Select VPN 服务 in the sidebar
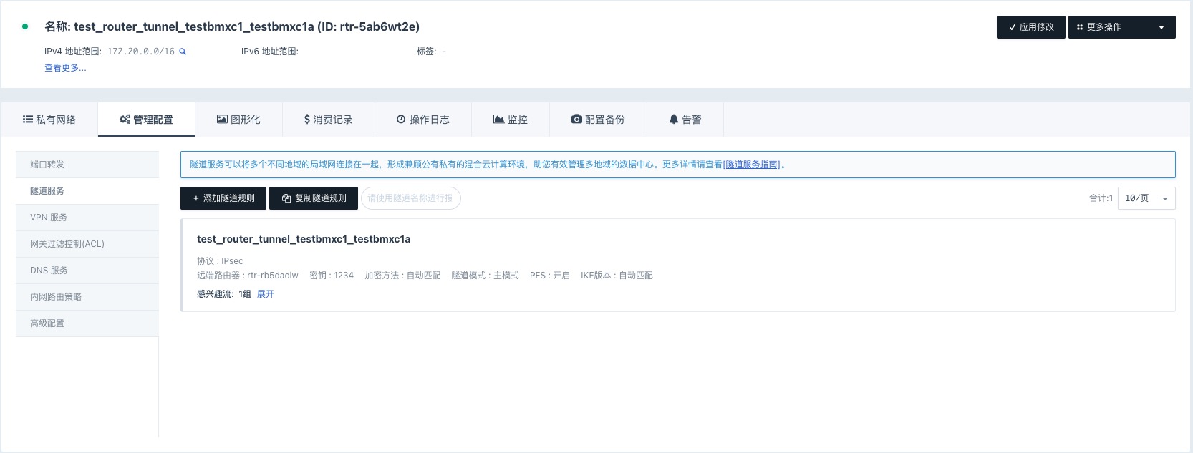This screenshot has width=1193, height=453. (87, 218)
